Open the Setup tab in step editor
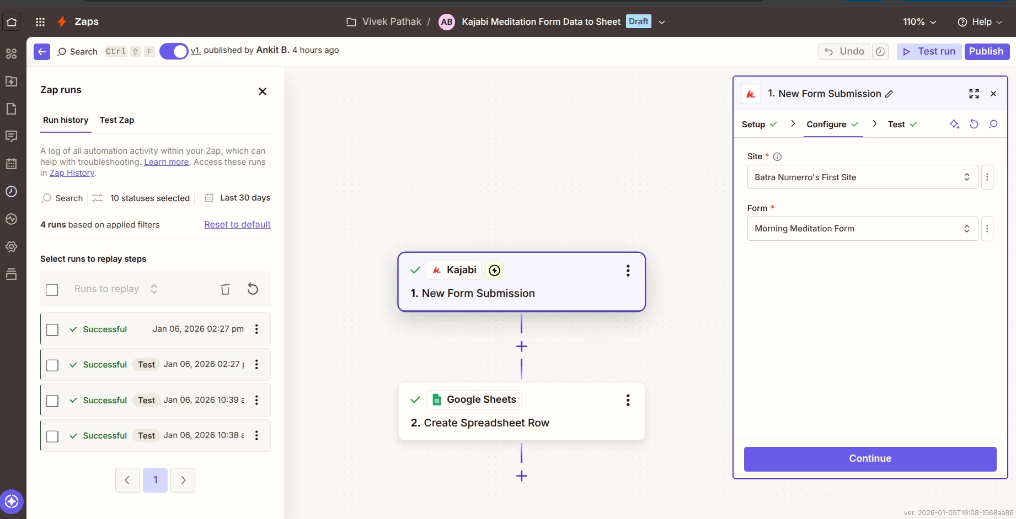Screen dimensions: 1016x519 [760, 125]
